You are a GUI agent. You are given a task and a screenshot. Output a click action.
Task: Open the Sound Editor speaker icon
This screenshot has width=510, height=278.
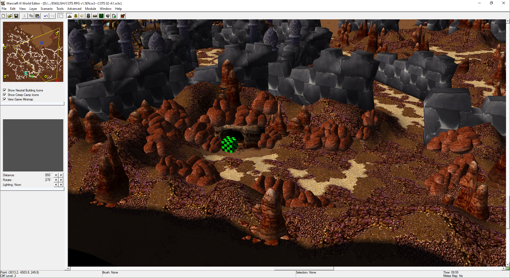point(82,16)
